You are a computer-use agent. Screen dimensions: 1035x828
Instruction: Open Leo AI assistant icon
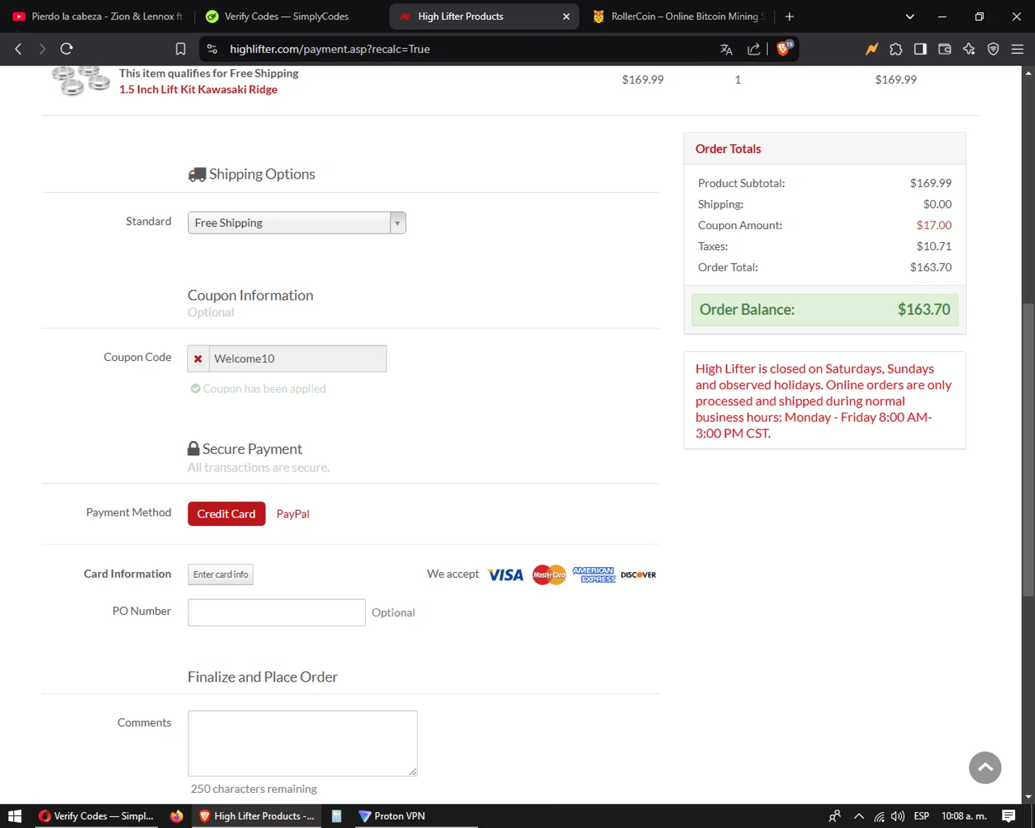[969, 49]
